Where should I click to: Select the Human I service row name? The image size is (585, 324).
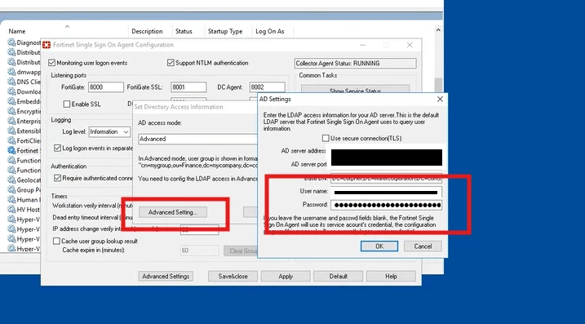coord(29,200)
